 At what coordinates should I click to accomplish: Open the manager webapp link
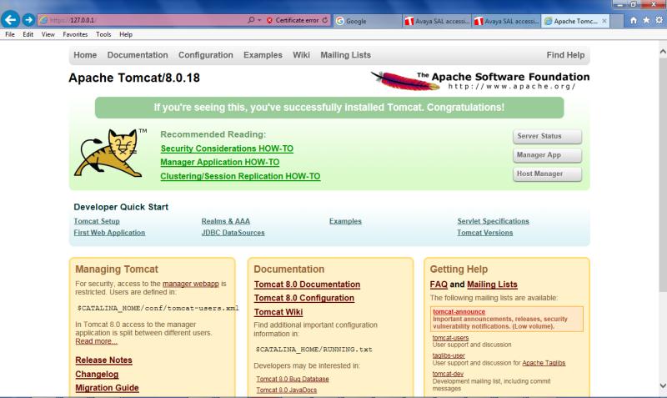(191, 284)
